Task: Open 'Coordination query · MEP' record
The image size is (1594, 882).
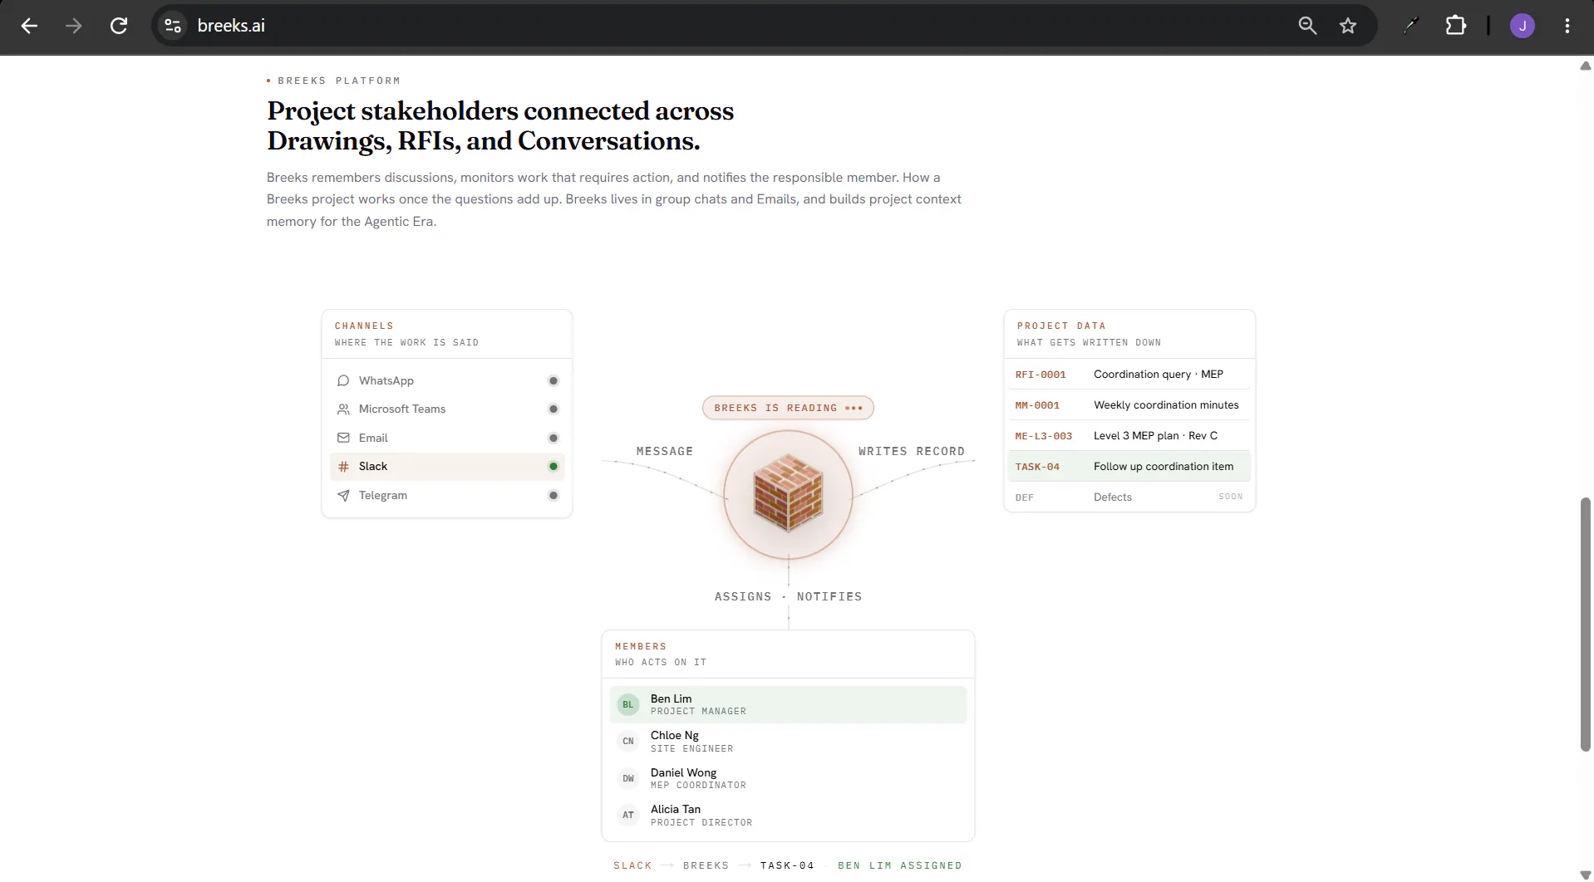Action: point(1159,375)
